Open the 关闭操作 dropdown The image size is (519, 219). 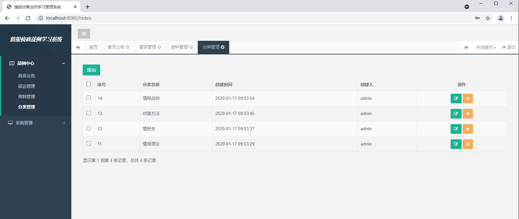486,47
